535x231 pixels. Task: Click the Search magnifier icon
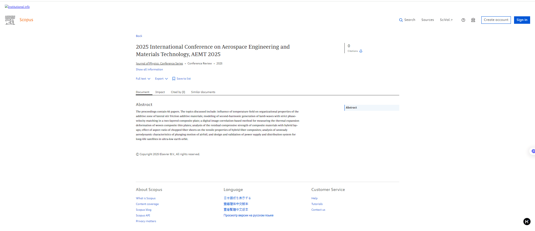click(x=401, y=20)
